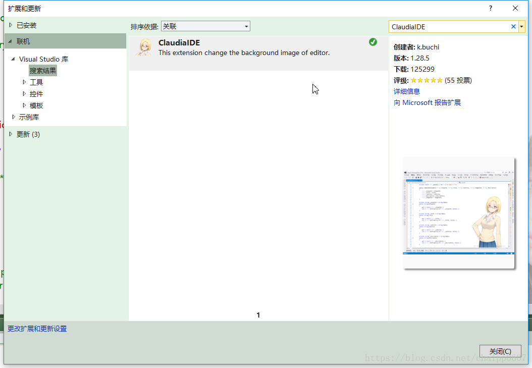Click the ClaudiaIDE title text
This screenshot has height=368, width=532.
179,43
